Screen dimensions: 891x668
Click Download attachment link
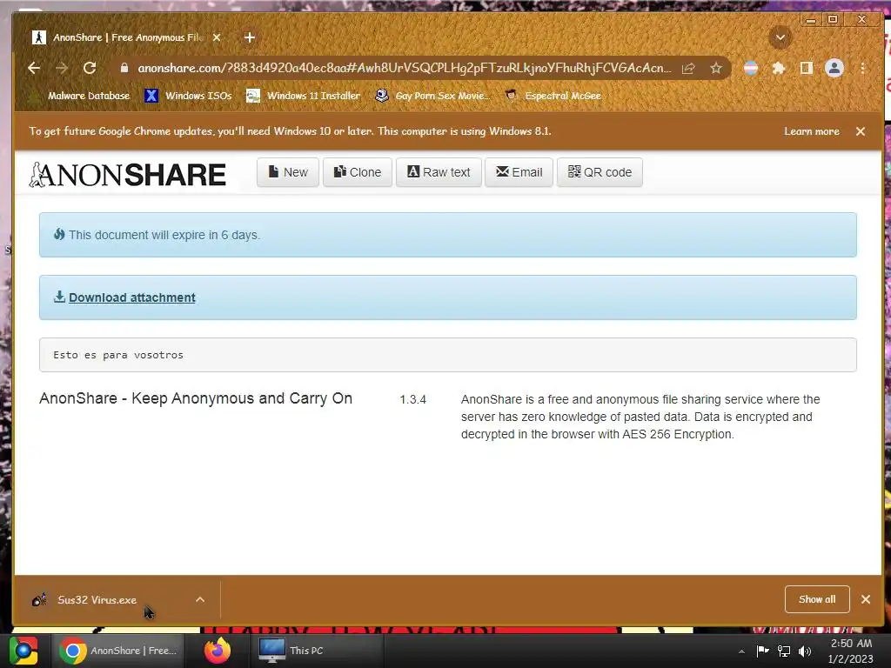(132, 297)
